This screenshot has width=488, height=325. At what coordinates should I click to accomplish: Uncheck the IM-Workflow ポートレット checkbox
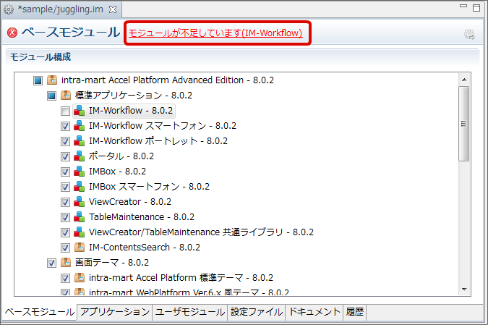[65, 141]
